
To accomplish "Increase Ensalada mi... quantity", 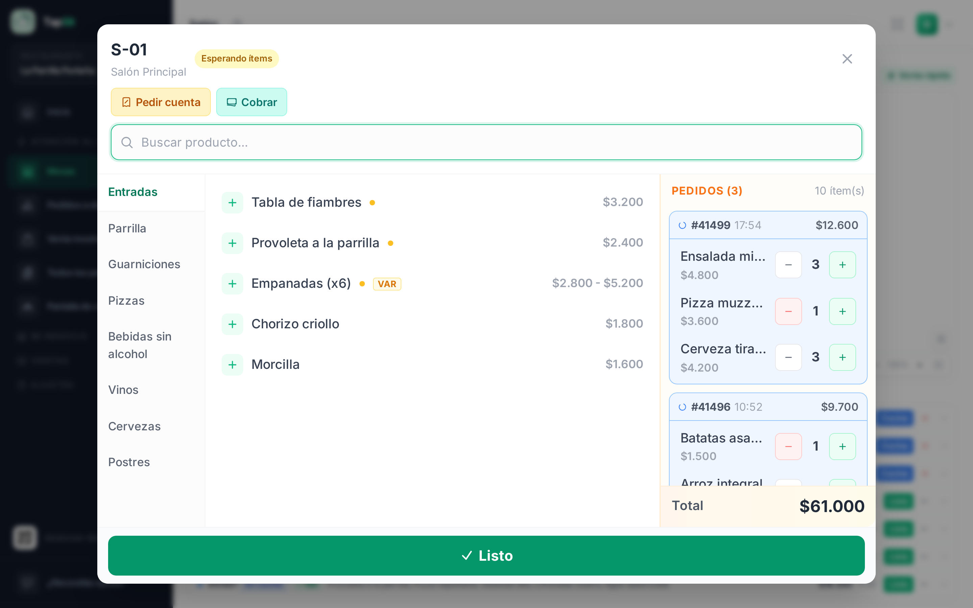I will click(842, 264).
